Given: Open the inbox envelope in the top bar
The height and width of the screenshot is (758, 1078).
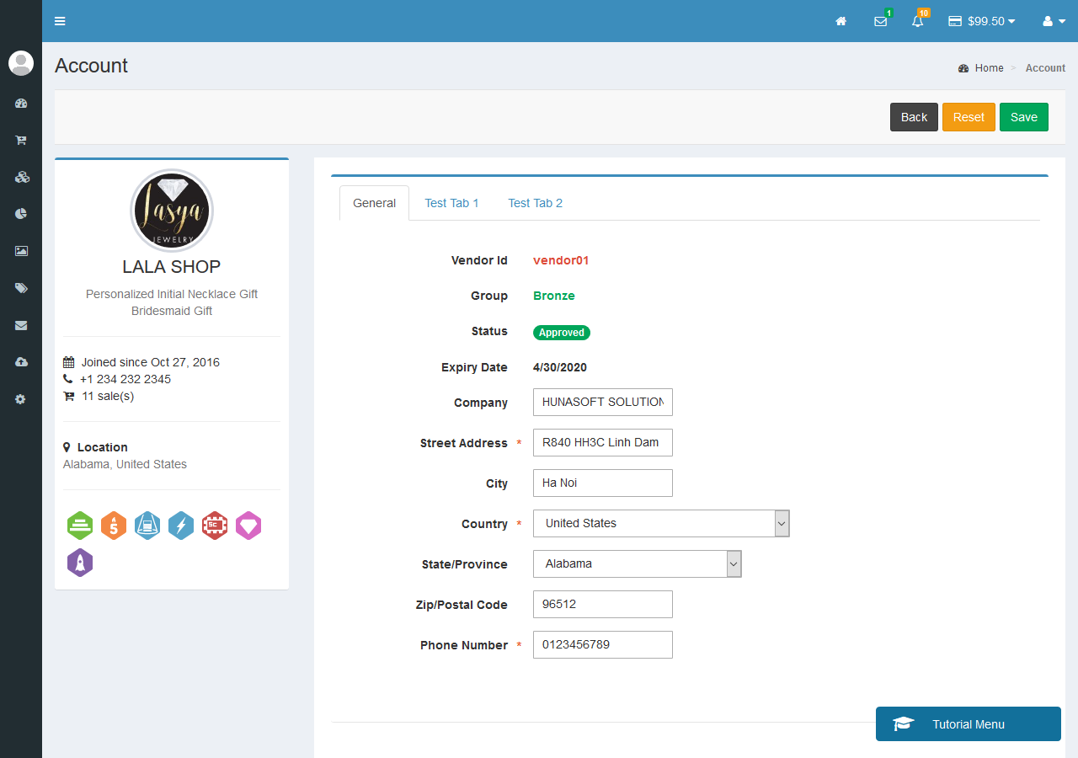Looking at the screenshot, I should tap(880, 20).
